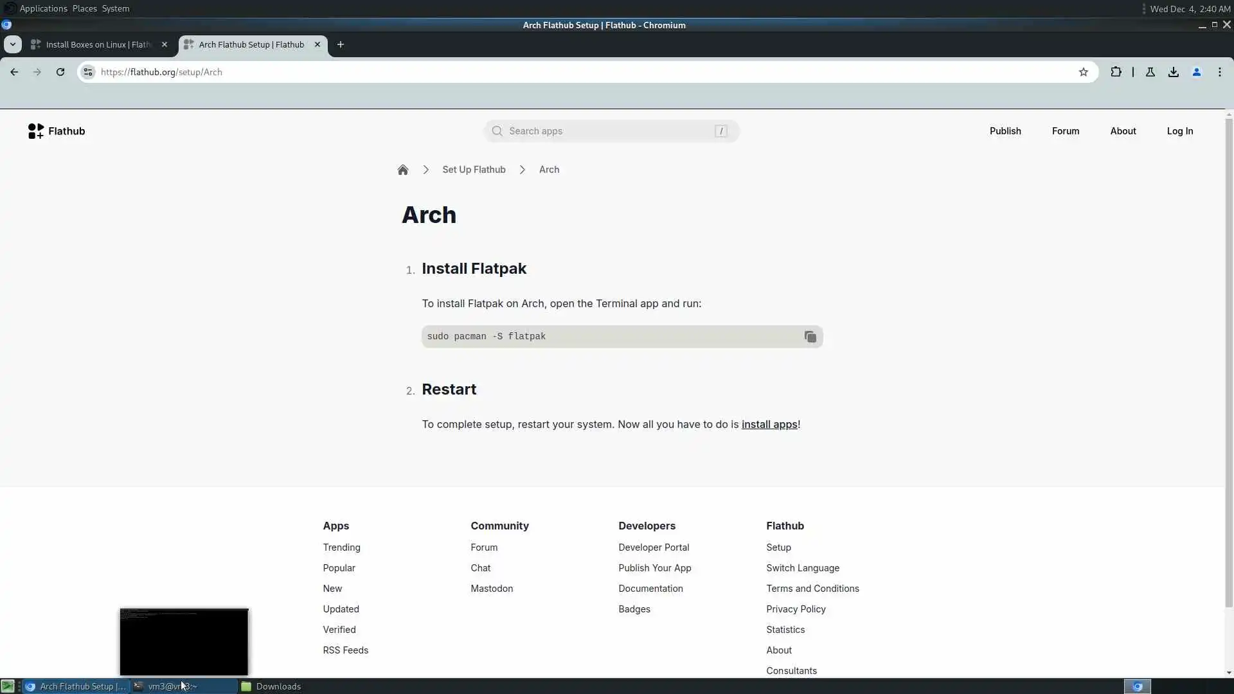Open the Applications menu
Image resolution: width=1234 pixels, height=694 pixels.
[x=43, y=8]
